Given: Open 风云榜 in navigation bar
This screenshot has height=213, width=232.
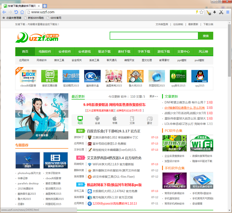Looking at the screenshot, I should (203, 52).
